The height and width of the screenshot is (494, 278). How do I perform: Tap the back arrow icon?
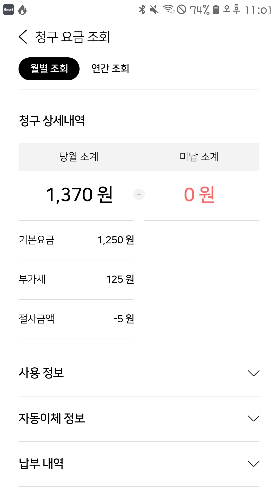pyautogui.click(x=23, y=37)
